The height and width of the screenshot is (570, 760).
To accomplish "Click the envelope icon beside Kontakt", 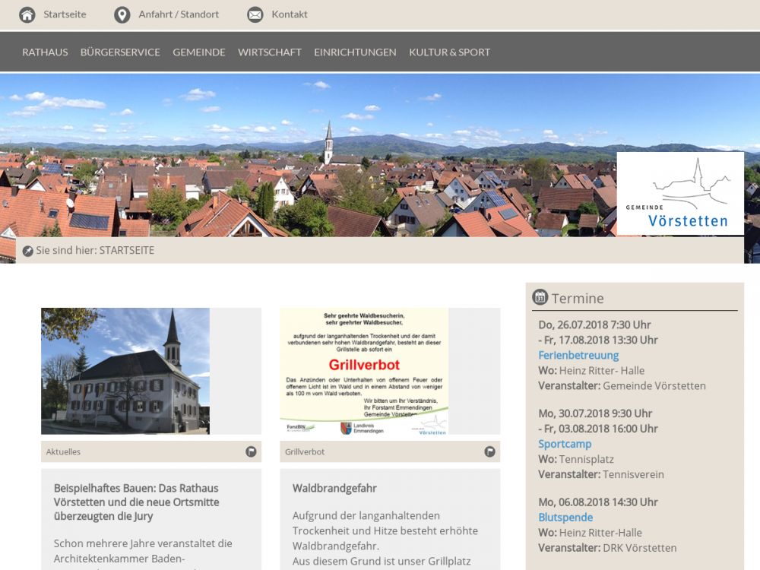I will click(255, 14).
